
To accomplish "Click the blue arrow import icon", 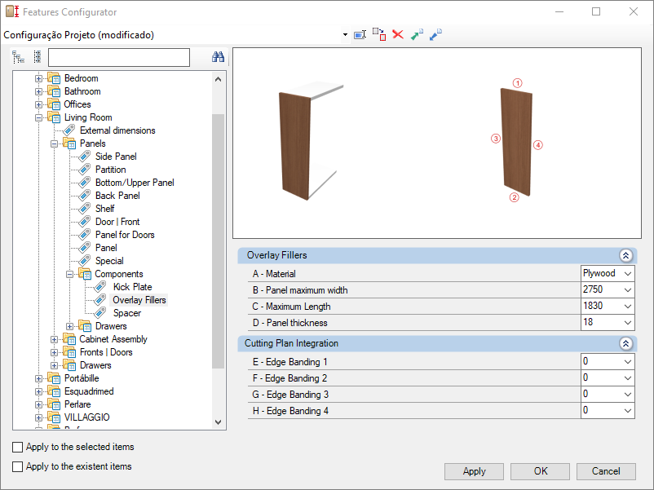I will click(435, 34).
